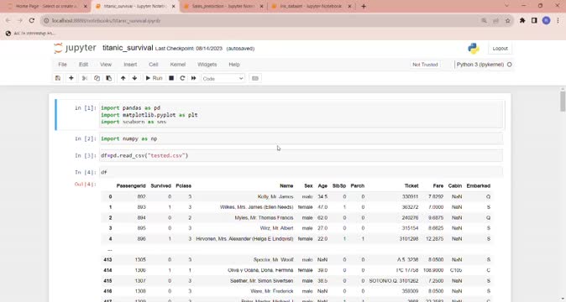The image size is (566, 302).
Task: Insert a new cell below with plus icon
Action: 71,78
